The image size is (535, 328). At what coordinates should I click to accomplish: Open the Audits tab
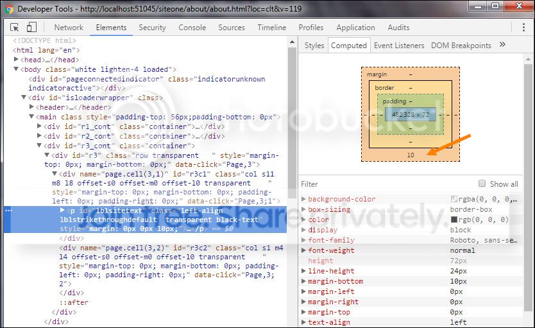tap(398, 28)
